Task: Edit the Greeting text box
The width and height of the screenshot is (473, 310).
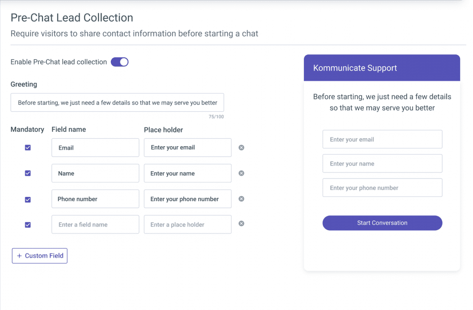Action: click(117, 102)
